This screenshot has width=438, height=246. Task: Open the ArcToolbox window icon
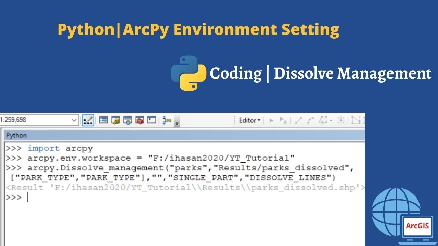point(140,120)
